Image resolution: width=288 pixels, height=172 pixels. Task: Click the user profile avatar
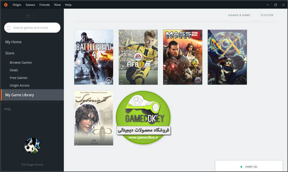[x=32, y=145]
